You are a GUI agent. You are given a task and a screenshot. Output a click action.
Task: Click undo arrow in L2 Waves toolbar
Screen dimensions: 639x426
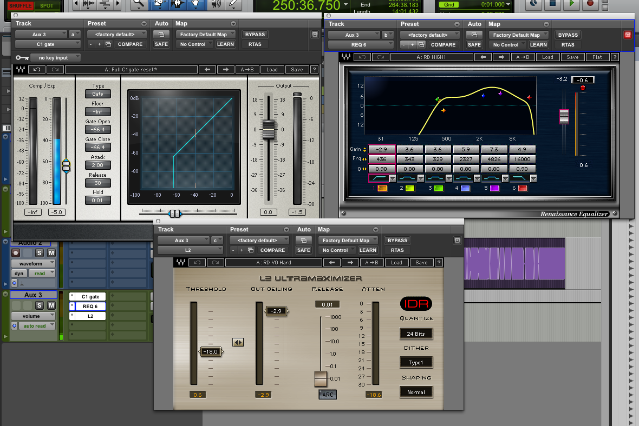point(197,262)
